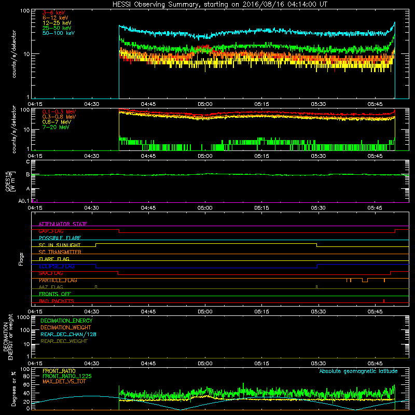This screenshot has height=415, width=415.
Task: Click the FRONT_RATIO yellow legend label
Action: click(59, 371)
